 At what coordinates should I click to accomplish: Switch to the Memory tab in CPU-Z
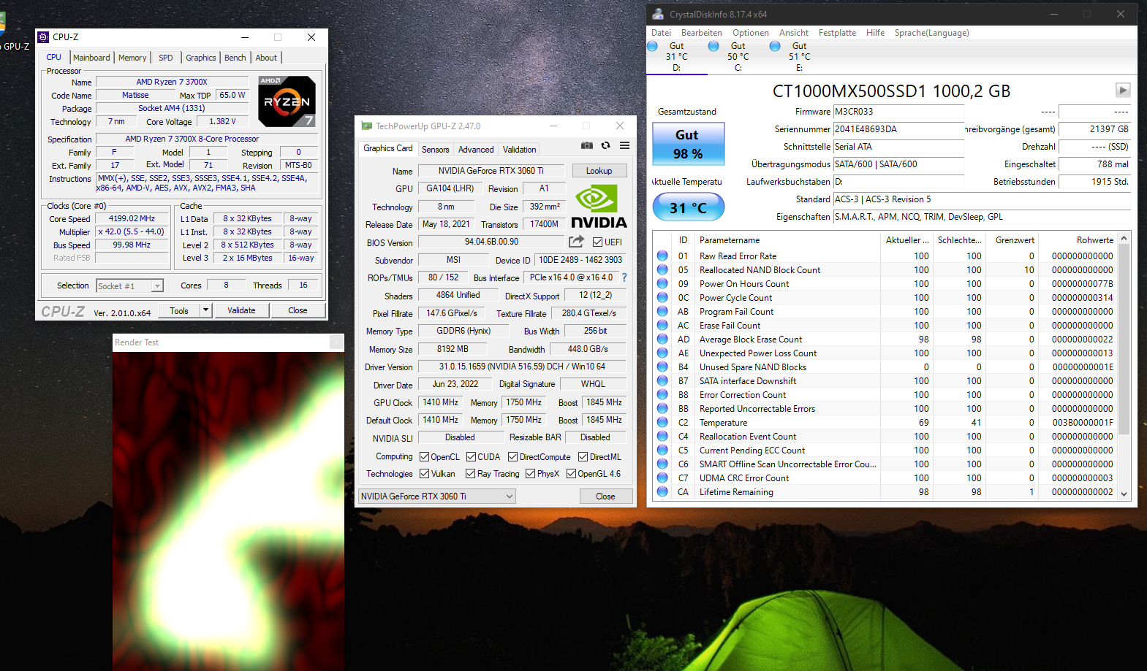point(132,58)
